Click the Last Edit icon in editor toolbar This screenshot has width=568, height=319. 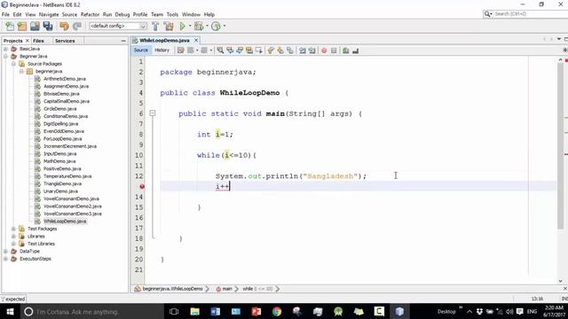(180, 51)
